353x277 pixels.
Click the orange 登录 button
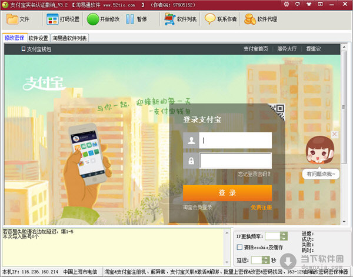point(227,193)
